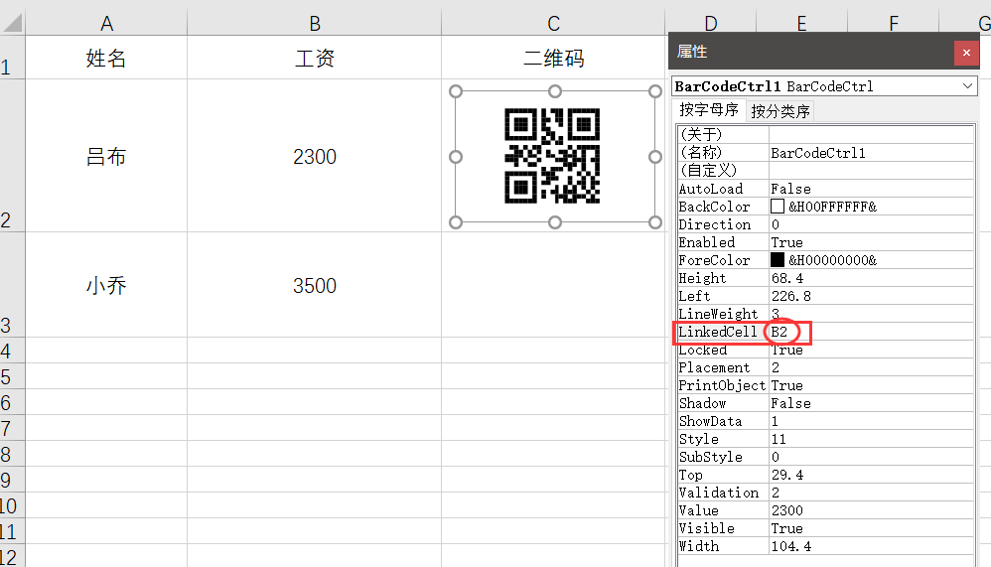The image size is (991, 567).
Task: Click the select-all corner triangle
Action: (13, 23)
